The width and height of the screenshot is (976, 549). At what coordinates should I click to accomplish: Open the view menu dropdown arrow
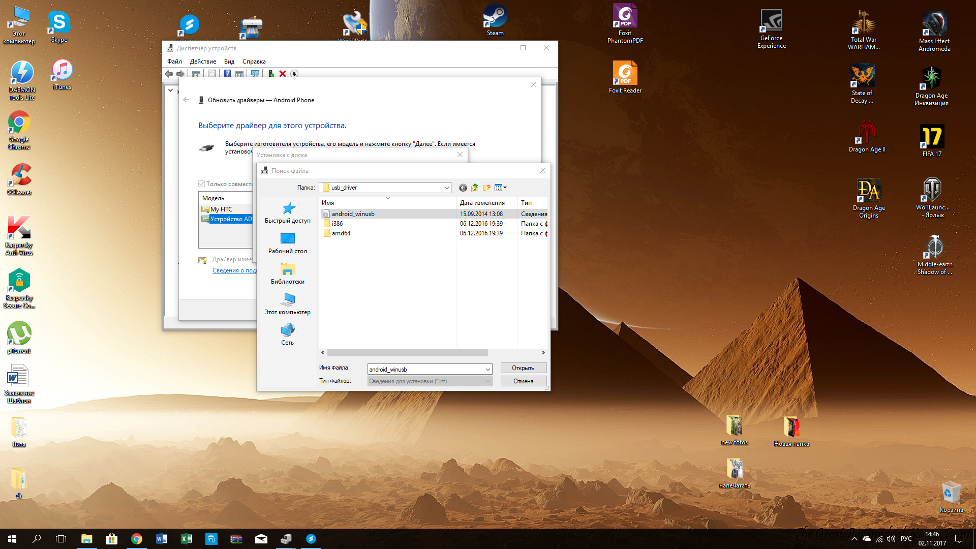tap(505, 188)
